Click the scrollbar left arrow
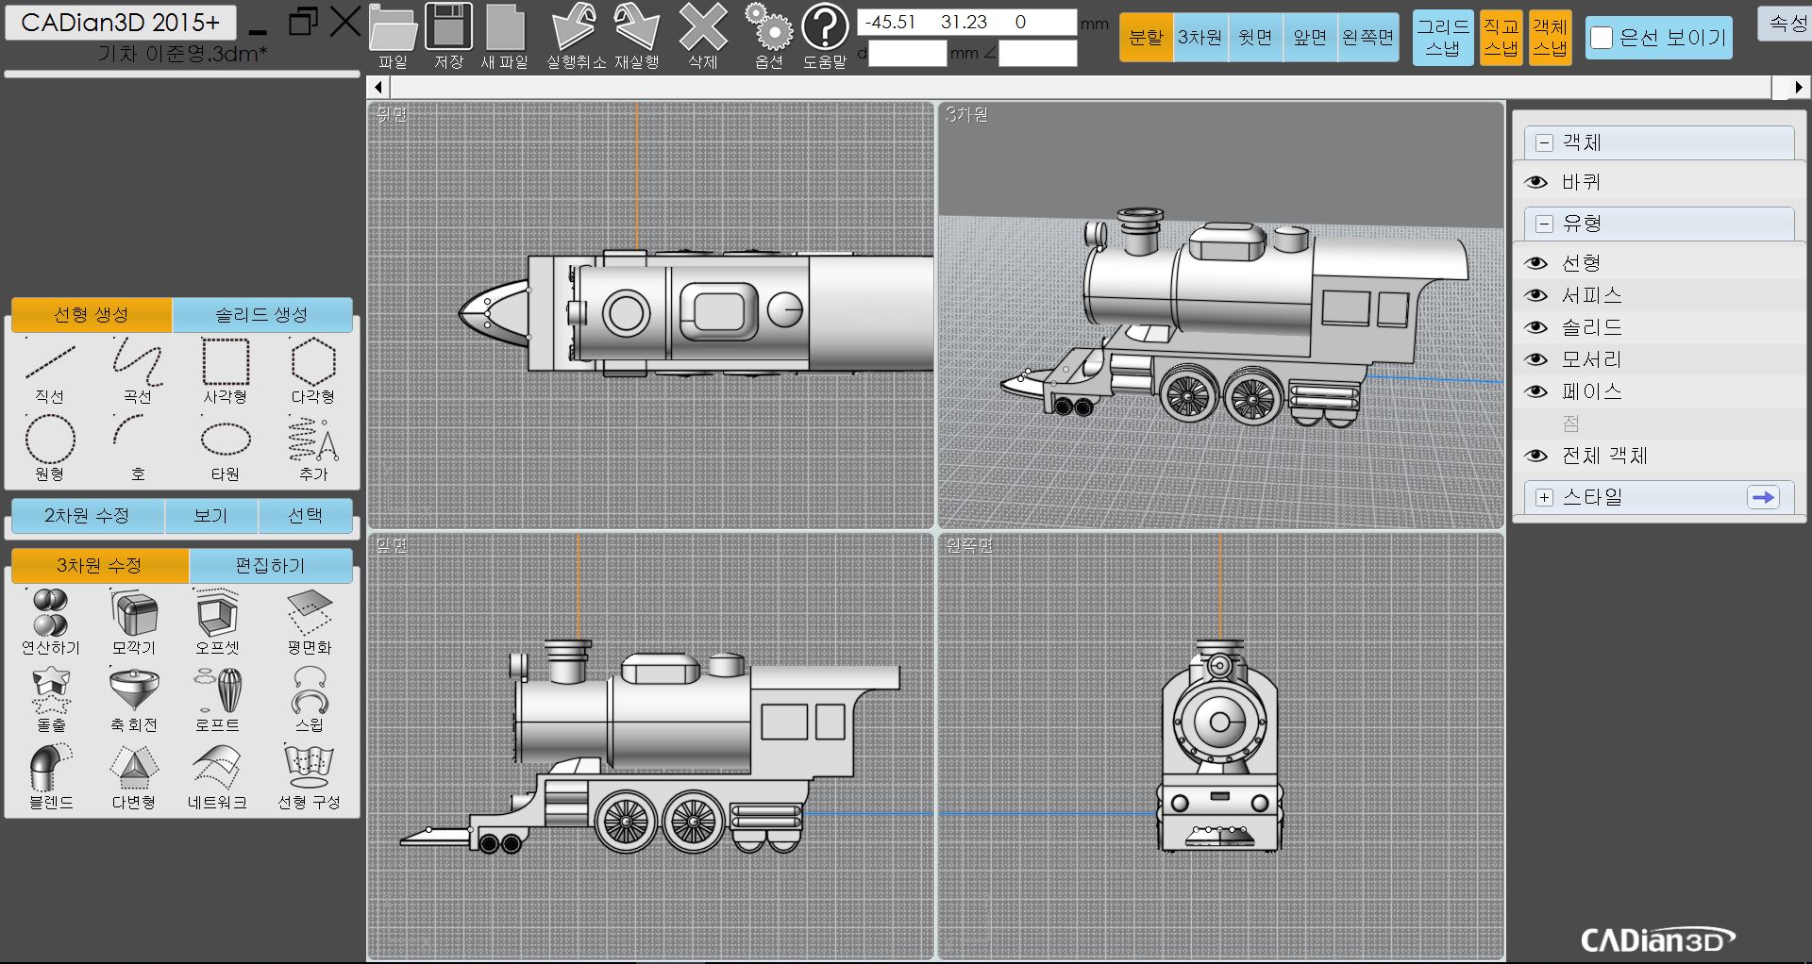 pos(378,87)
